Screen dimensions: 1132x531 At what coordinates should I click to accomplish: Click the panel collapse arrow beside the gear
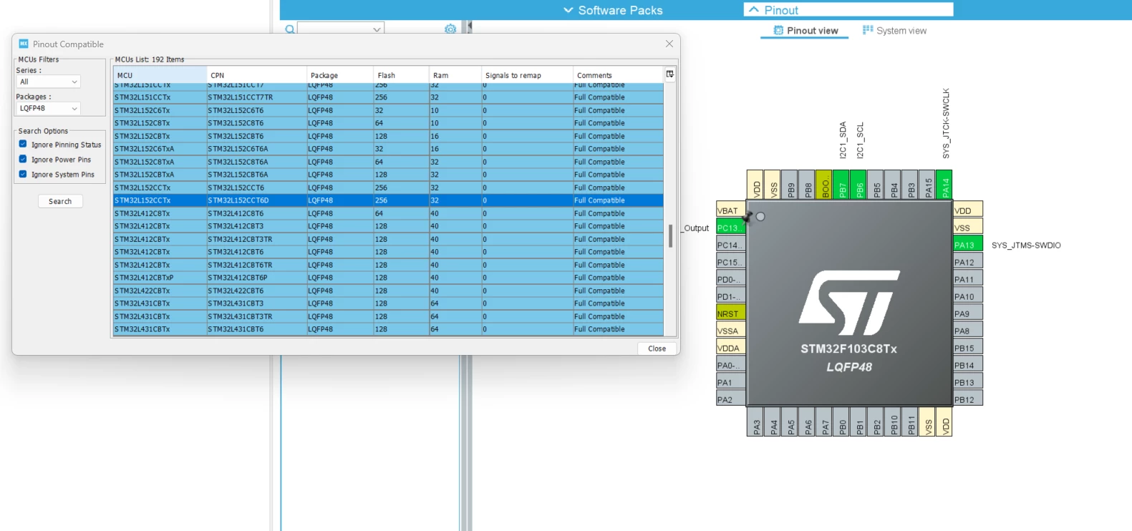click(470, 26)
